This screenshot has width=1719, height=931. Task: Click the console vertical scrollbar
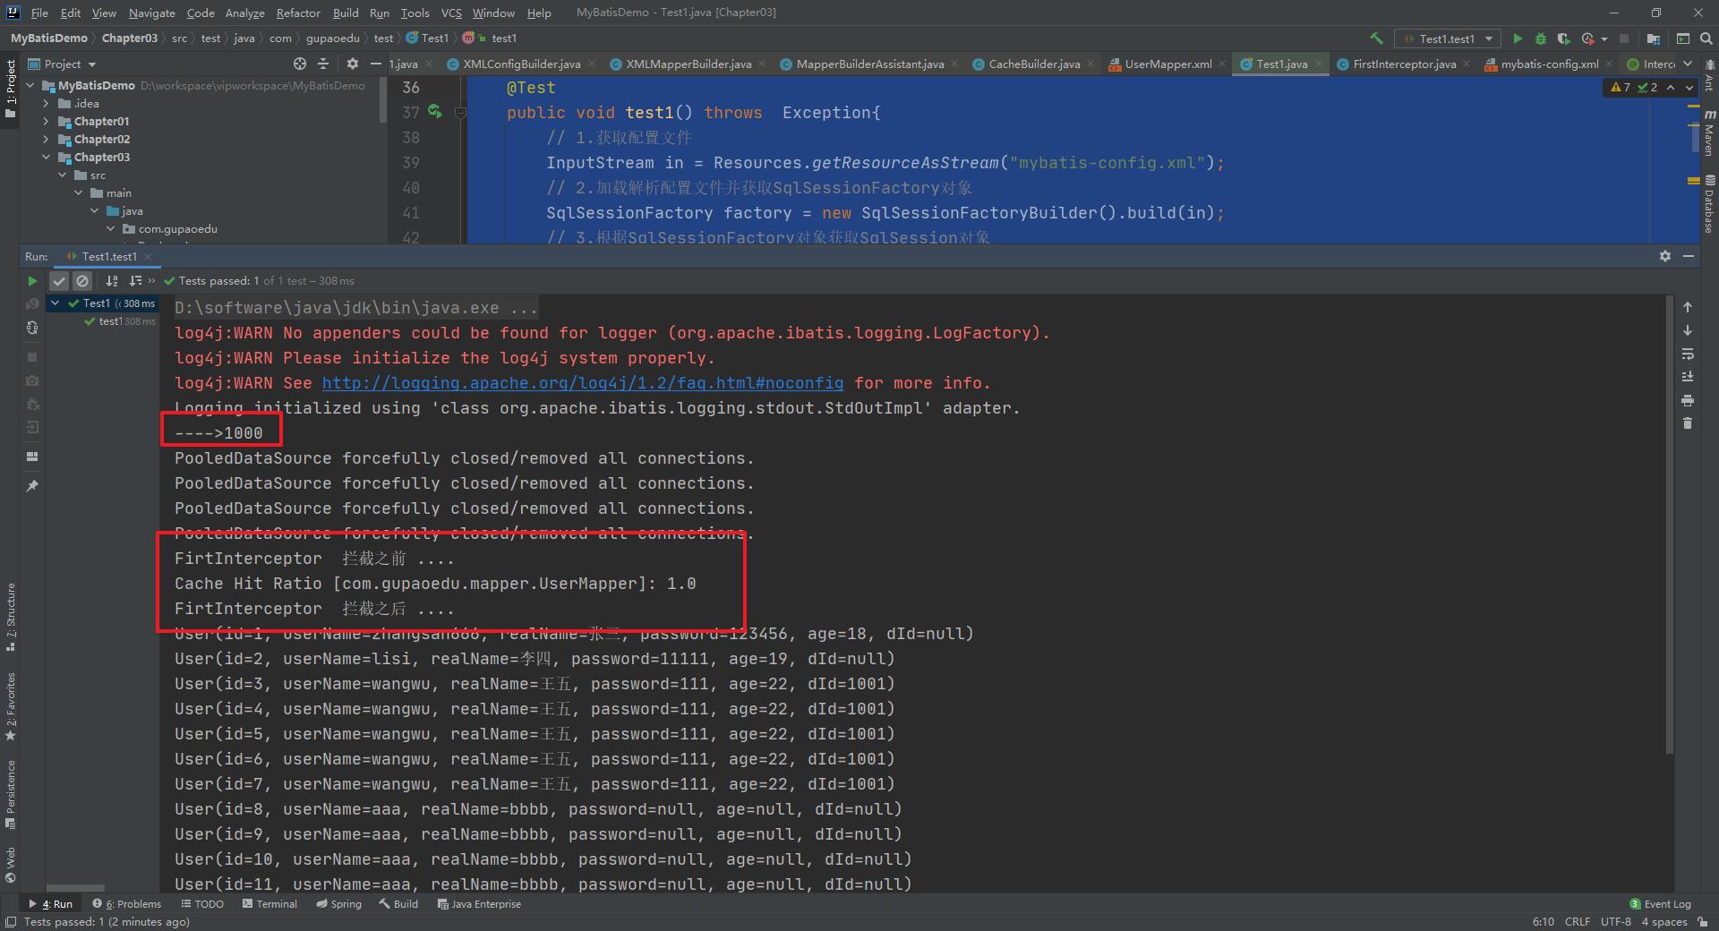(1669, 525)
